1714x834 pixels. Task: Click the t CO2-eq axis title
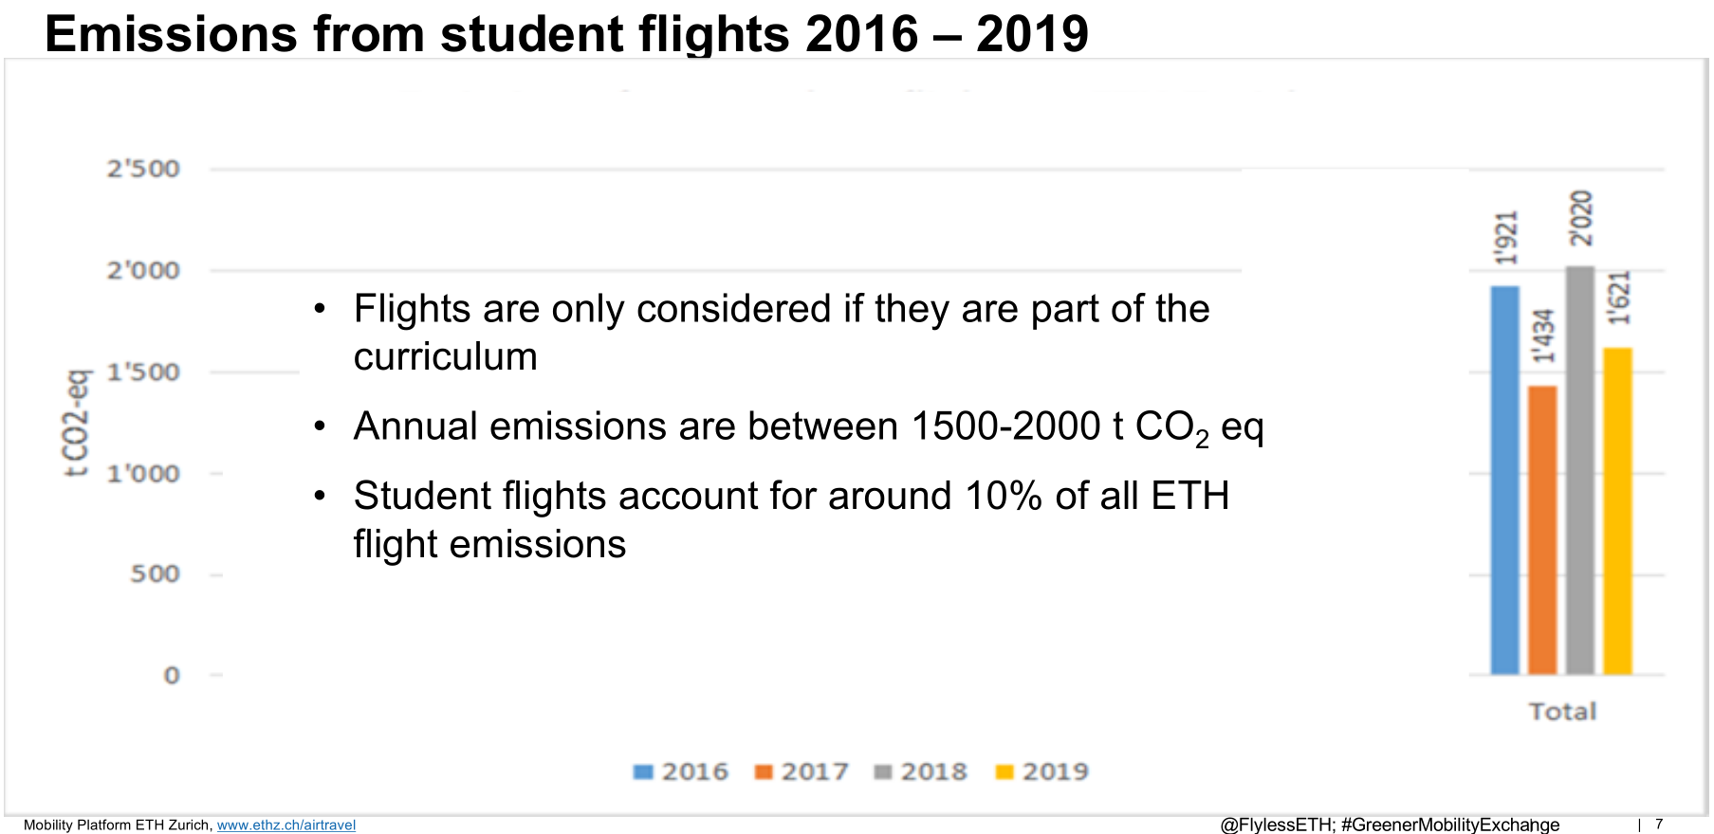point(77,423)
